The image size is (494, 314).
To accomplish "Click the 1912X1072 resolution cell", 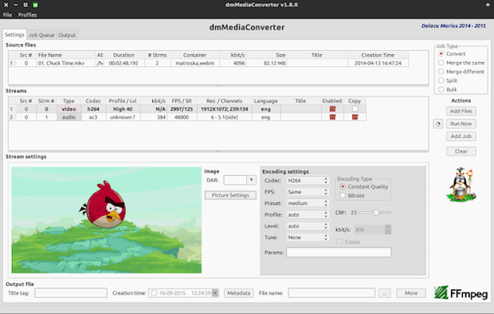I will point(225,109).
